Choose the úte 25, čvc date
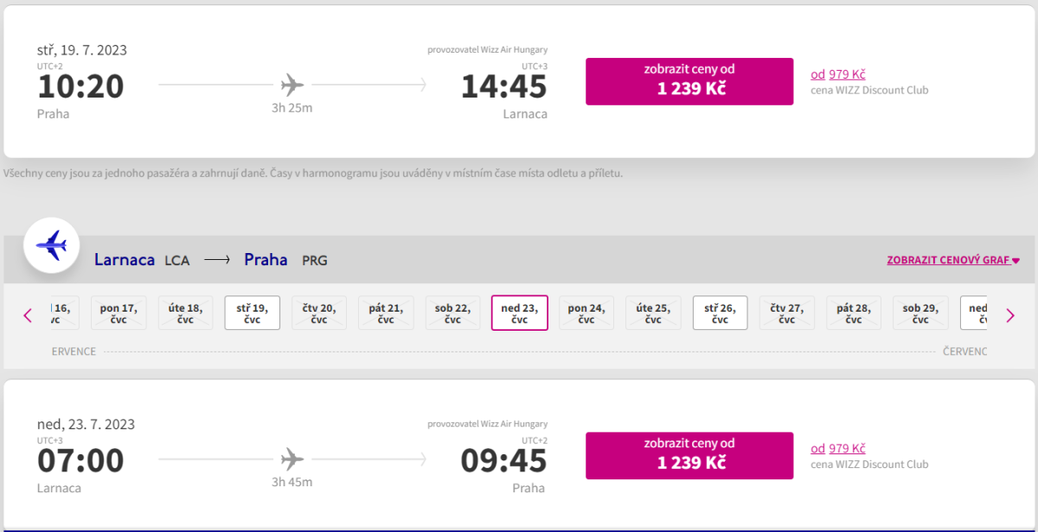 point(653,313)
